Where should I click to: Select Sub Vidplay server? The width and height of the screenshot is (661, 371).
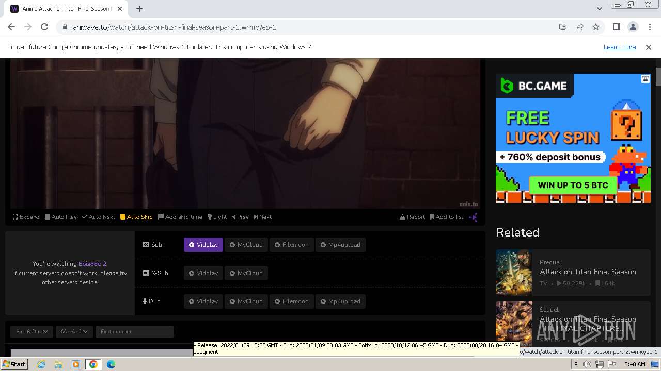coord(203,245)
